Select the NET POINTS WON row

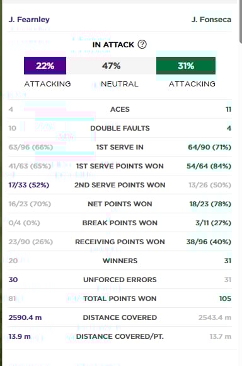coord(120,204)
